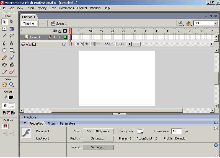The height and width of the screenshot is (158, 220).
Task: Click the Swap Colors icon
Action: [13, 113]
